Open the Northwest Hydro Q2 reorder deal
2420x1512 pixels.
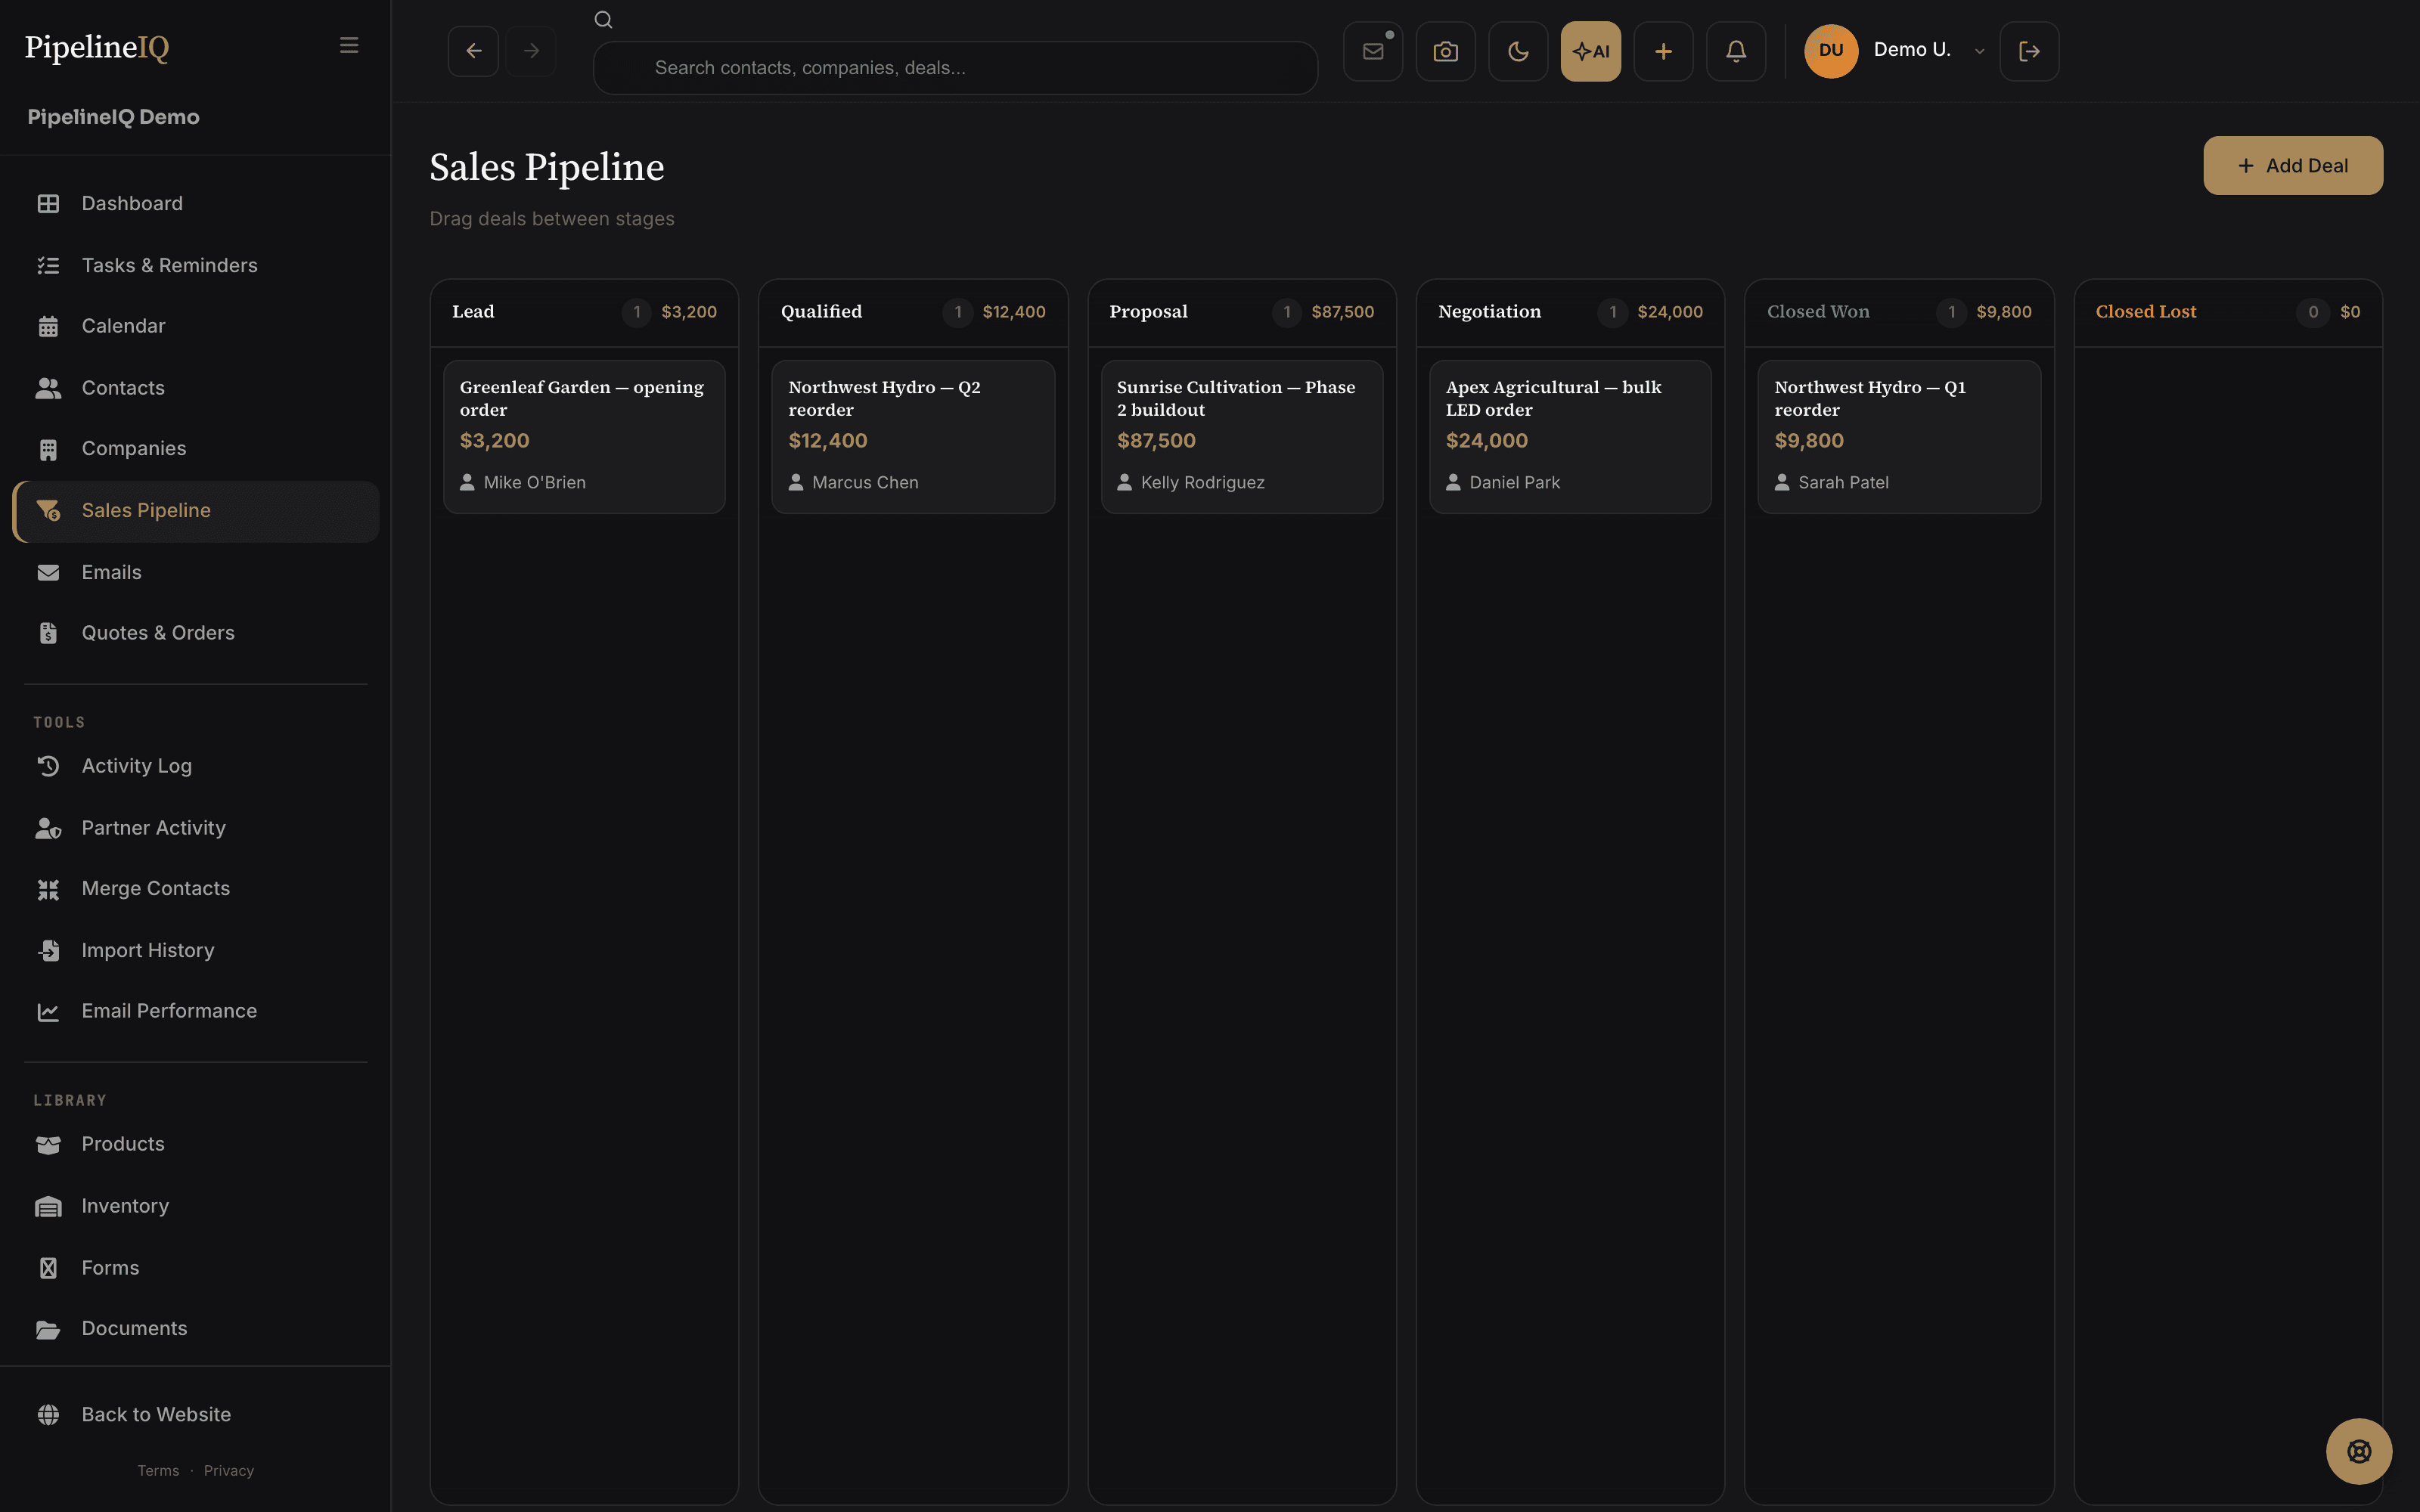[x=913, y=437]
